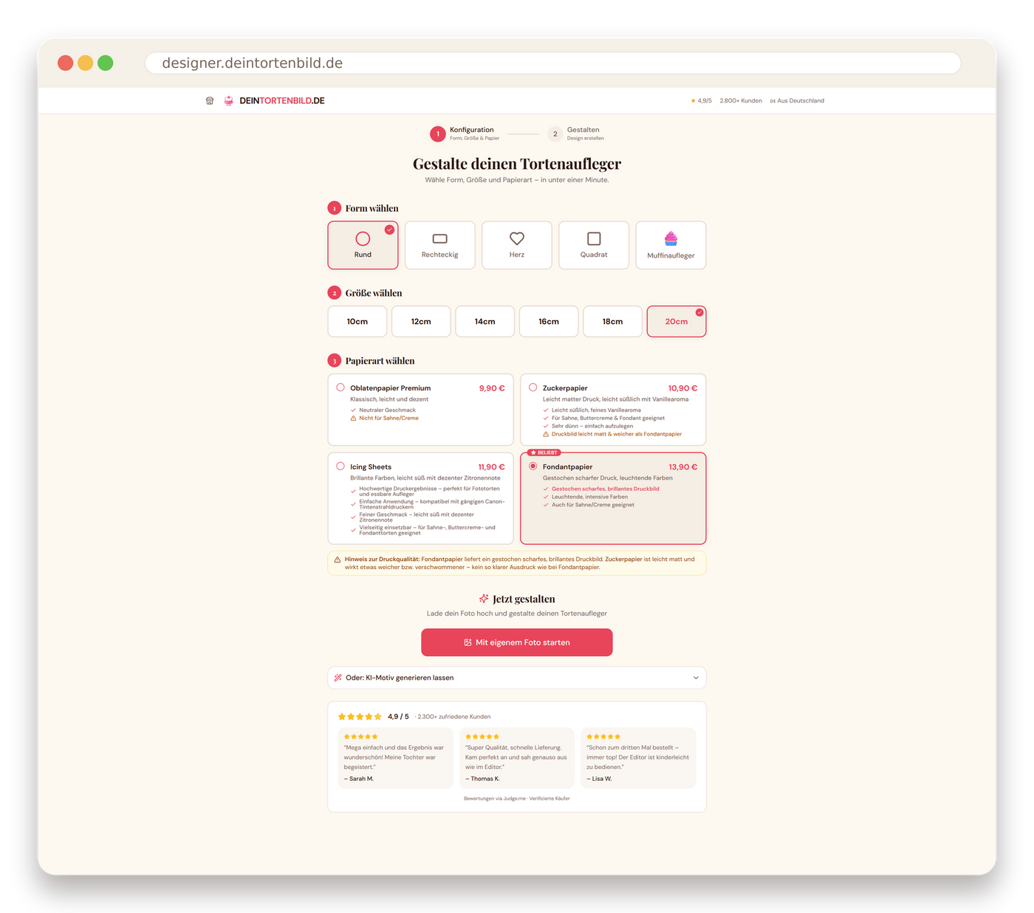Screen dimensions: 1034x913
Task: Select the Icing Sheets radio button
Action: (340, 466)
